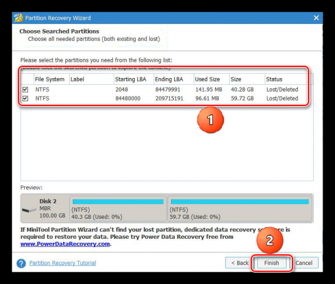Close the Partition Recovery Wizard window
335x284 pixels.
coord(316,18)
